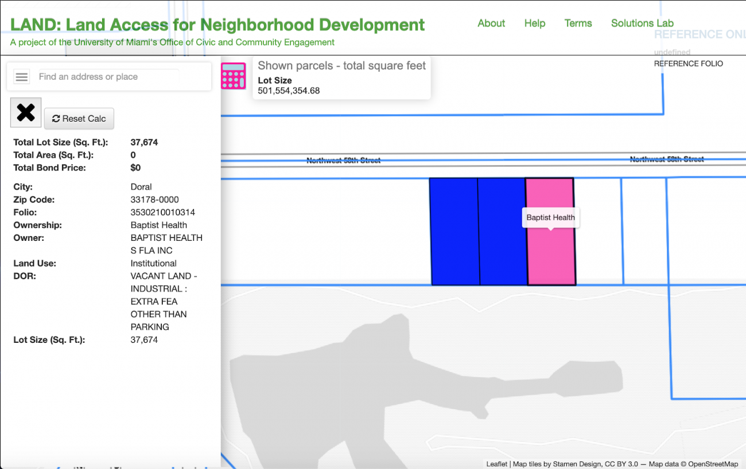
Task: Click the Reset Calc button
Action: coord(79,119)
